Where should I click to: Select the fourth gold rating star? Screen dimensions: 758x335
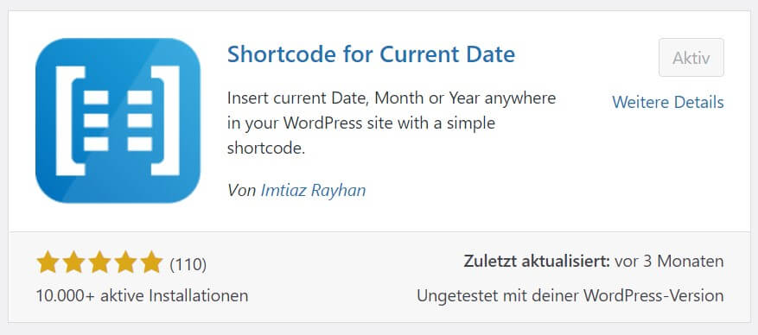click(125, 262)
